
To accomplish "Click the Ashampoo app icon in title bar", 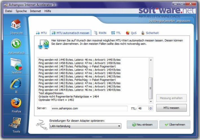I will (5, 5).
